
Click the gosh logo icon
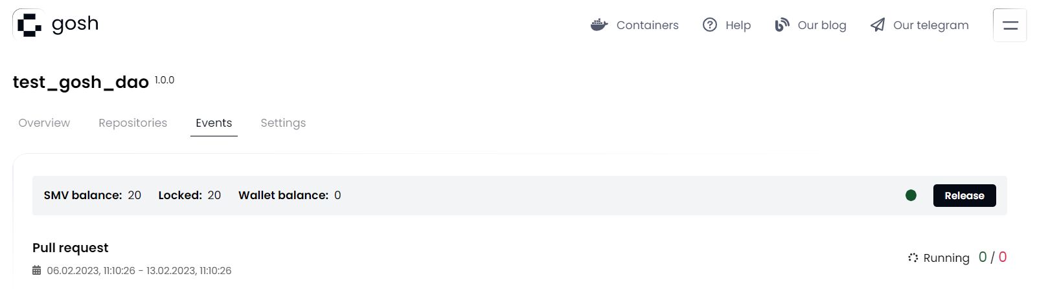29,25
